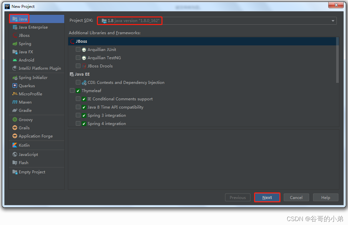This screenshot has height=225, width=348.
Task: Select Grails in project type list
Action: 37,128
